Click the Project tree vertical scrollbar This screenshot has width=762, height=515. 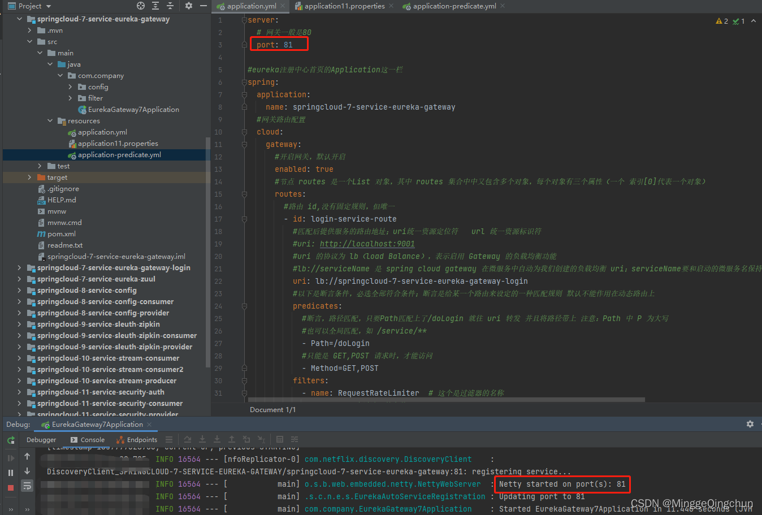pos(208,252)
